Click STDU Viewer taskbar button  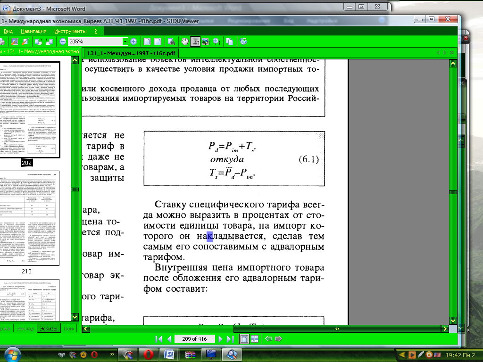coord(232,354)
